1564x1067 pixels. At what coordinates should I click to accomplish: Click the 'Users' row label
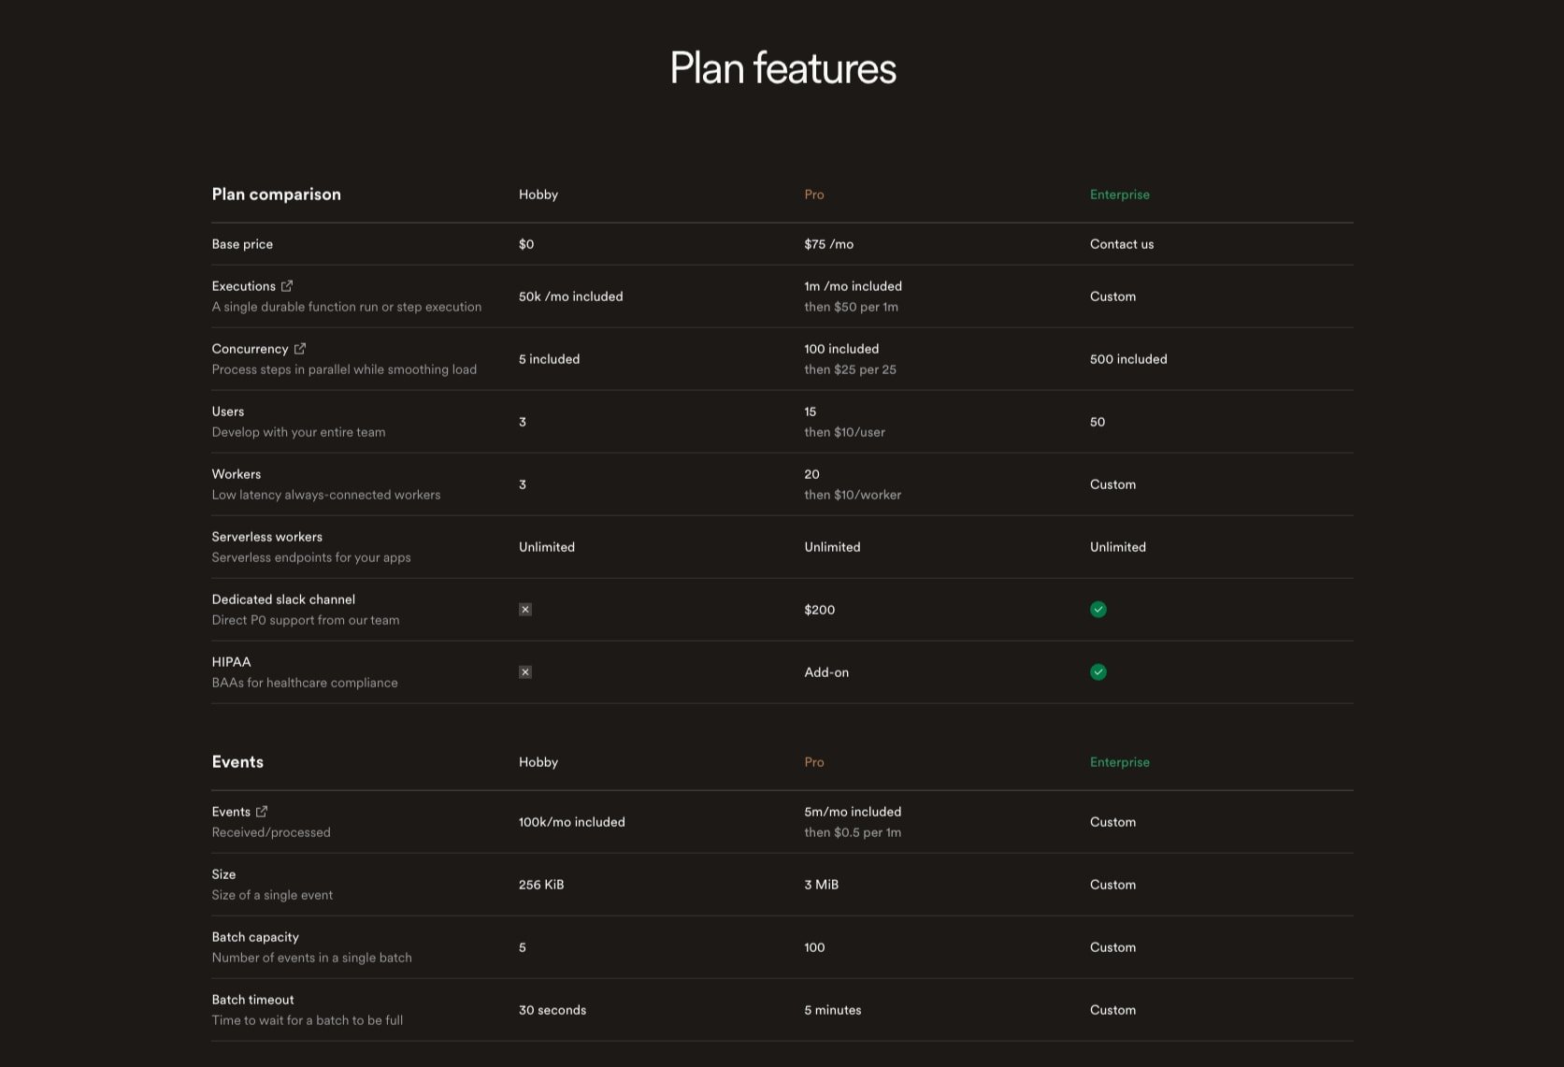[228, 411]
